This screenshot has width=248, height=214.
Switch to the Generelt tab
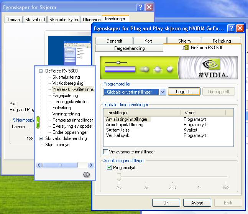coord(114,41)
